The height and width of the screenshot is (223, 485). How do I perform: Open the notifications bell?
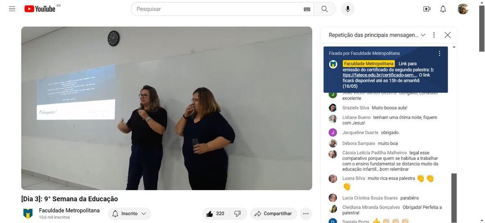tap(443, 9)
